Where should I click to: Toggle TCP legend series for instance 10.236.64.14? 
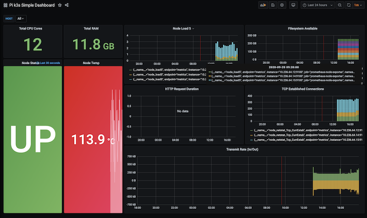(x=308, y=135)
